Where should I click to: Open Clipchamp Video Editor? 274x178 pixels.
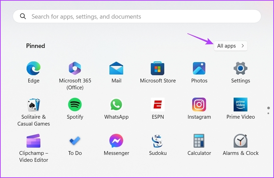[x=33, y=141]
